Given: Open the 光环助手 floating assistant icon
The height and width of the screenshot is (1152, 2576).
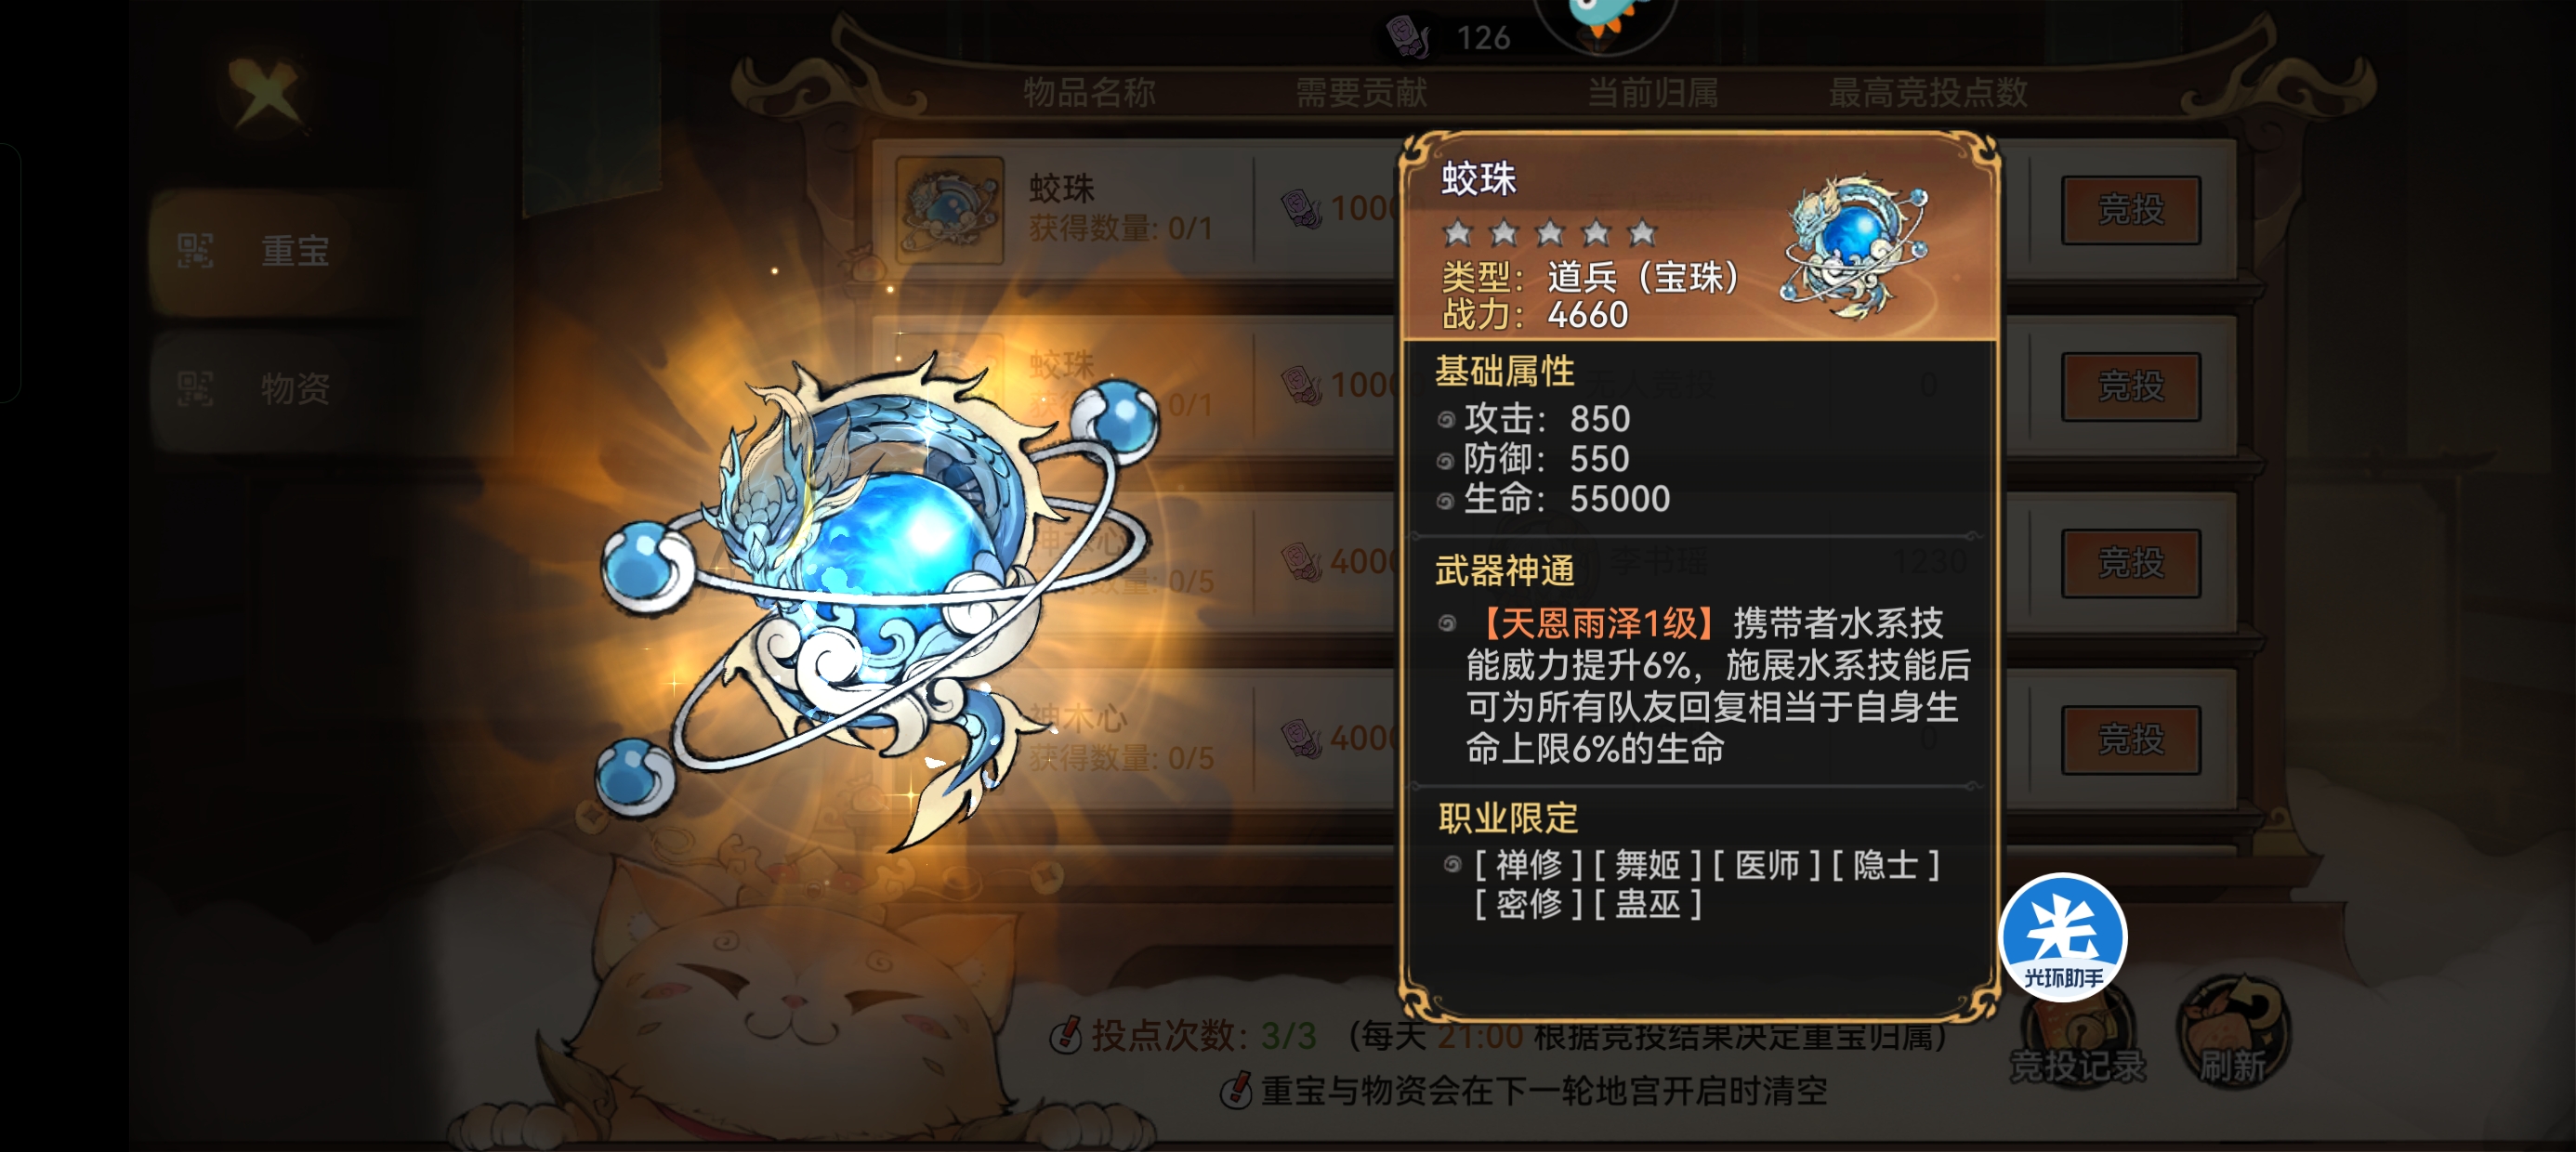Looking at the screenshot, I should click(2062, 936).
